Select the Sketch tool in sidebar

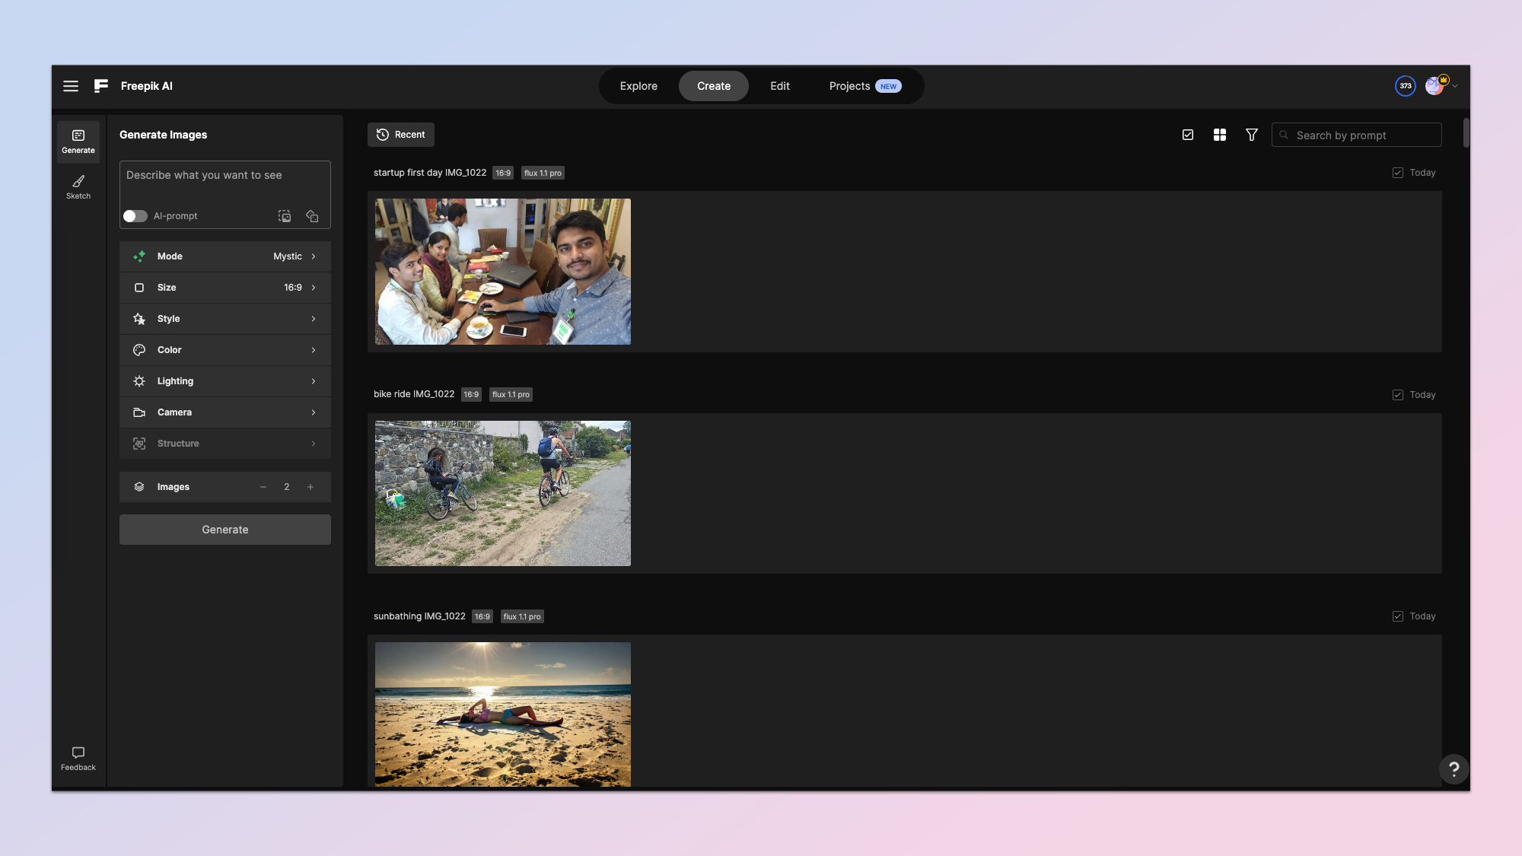[x=78, y=186]
